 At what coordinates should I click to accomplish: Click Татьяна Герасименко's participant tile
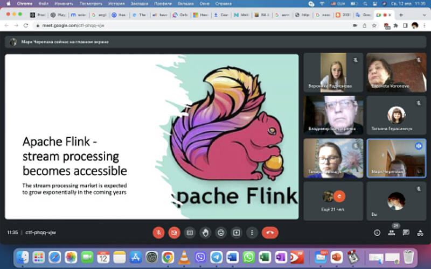pos(397,115)
